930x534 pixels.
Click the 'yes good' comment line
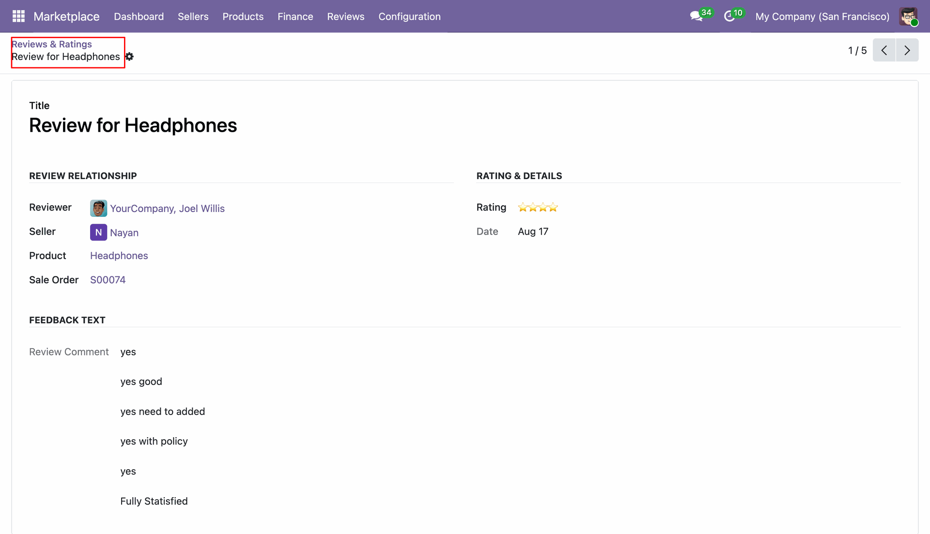(x=141, y=381)
